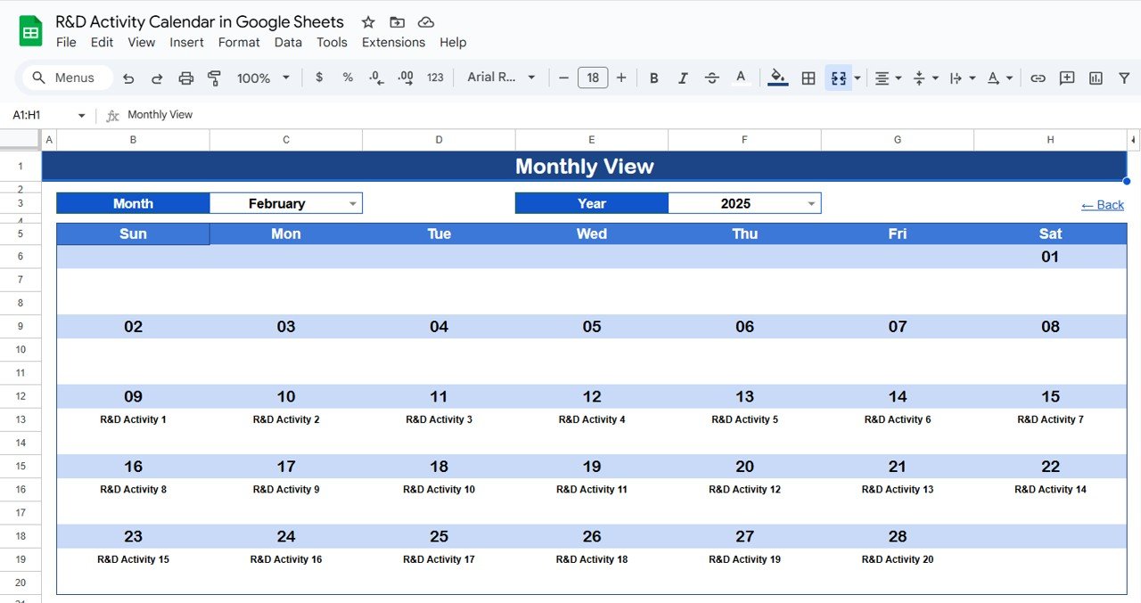Open the Month dropdown showing February
This screenshot has height=603, width=1141.
pyautogui.click(x=355, y=202)
